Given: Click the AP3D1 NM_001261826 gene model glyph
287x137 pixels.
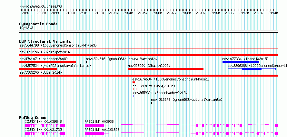Looking at the screenshot, I should [x=181, y=133].
